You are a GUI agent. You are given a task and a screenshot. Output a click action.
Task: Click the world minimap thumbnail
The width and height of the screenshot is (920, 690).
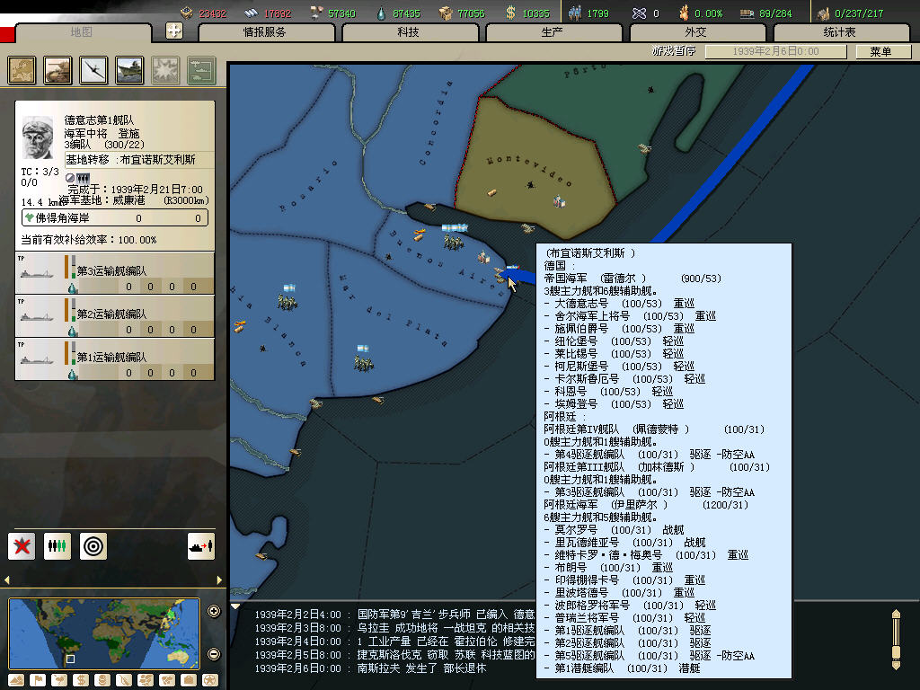point(103,633)
